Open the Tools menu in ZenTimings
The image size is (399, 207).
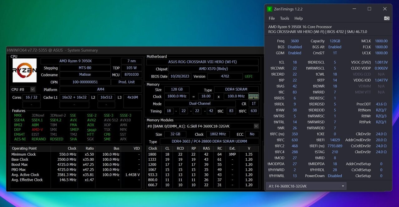tap(284, 18)
